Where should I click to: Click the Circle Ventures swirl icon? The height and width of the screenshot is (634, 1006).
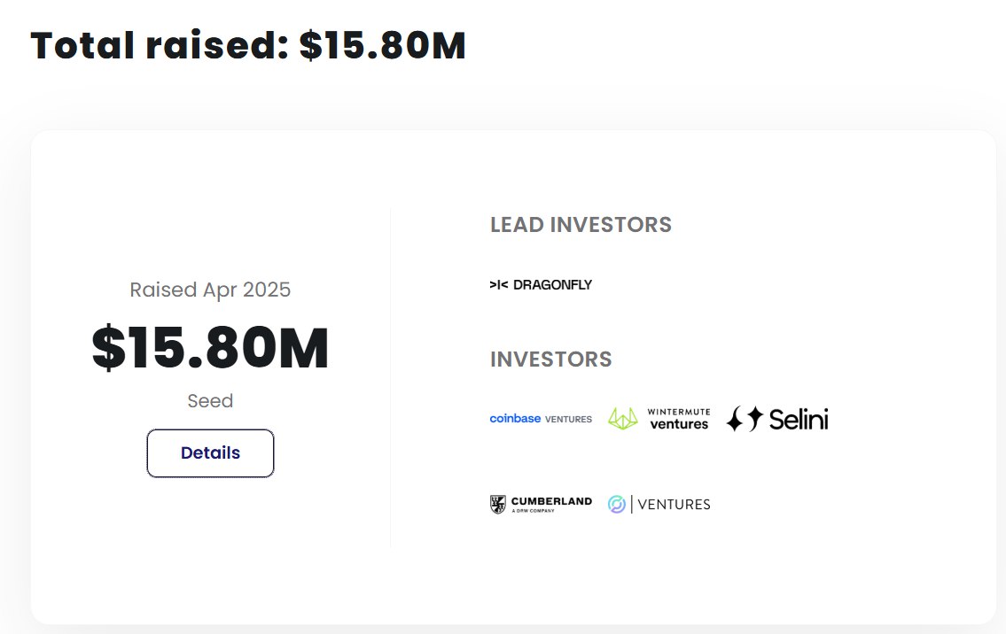[x=617, y=505]
